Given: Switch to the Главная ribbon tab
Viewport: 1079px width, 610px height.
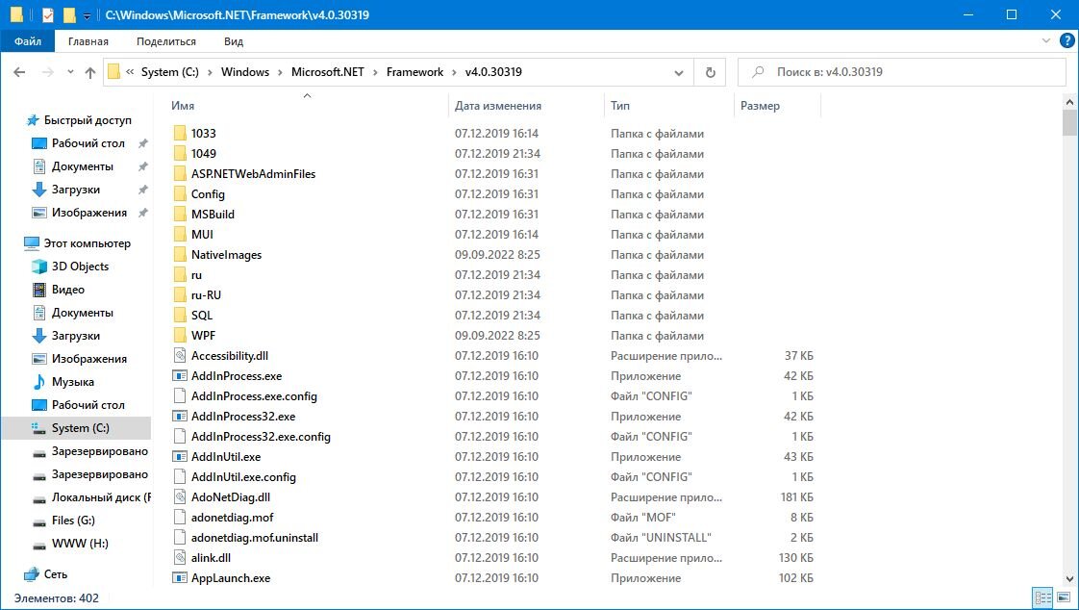Looking at the screenshot, I should point(88,41).
